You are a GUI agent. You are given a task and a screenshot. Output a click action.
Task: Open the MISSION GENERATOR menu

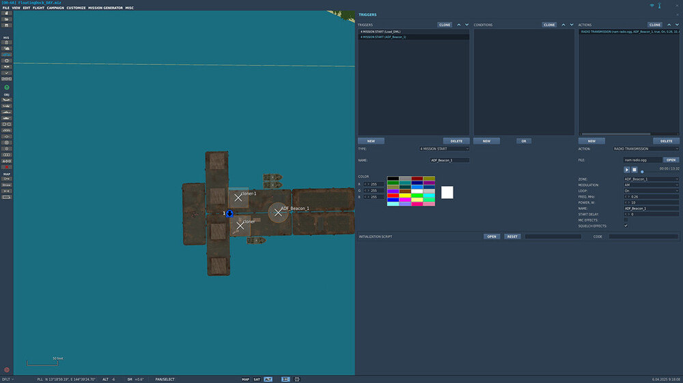[x=105, y=7]
